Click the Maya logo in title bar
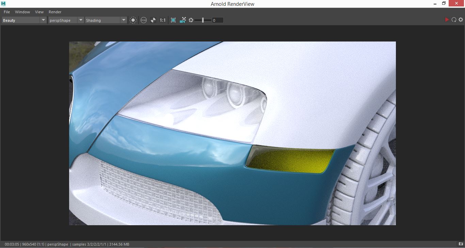This screenshot has width=465, height=248. [x=3, y=4]
